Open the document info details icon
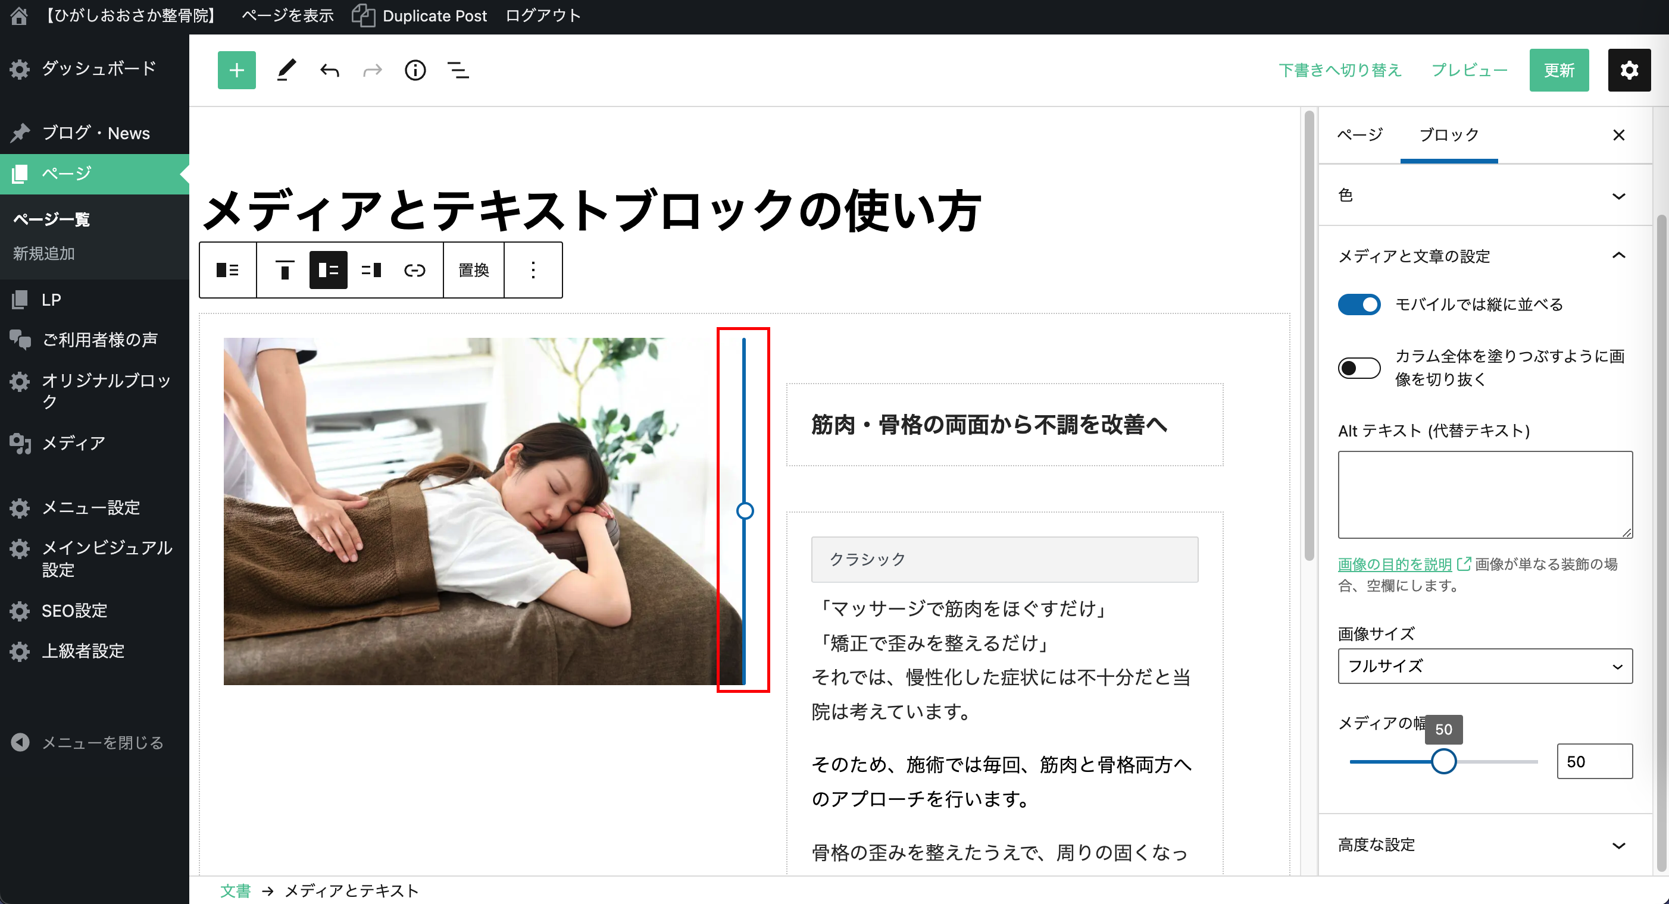This screenshot has height=904, width=1669. tap(415, 70)
